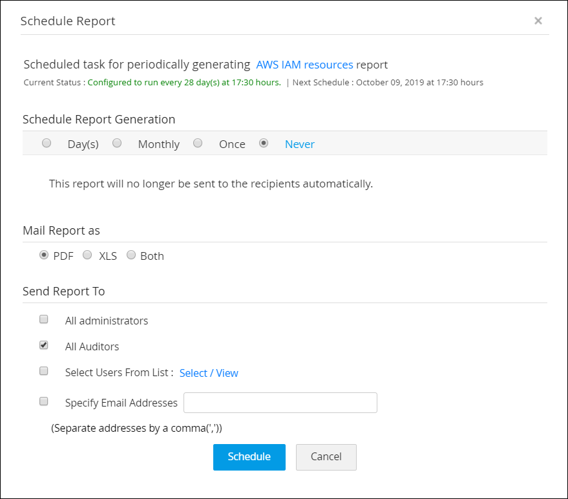Viewport: 568px width, 499px height.
Task: Click the All Auditors label
Action: (x=92, y=346)
